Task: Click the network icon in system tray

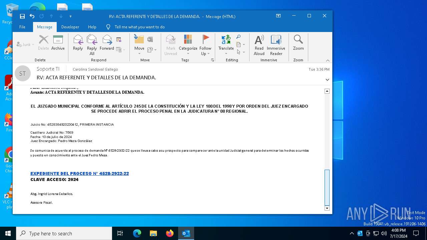Action: tap(376, 233)
